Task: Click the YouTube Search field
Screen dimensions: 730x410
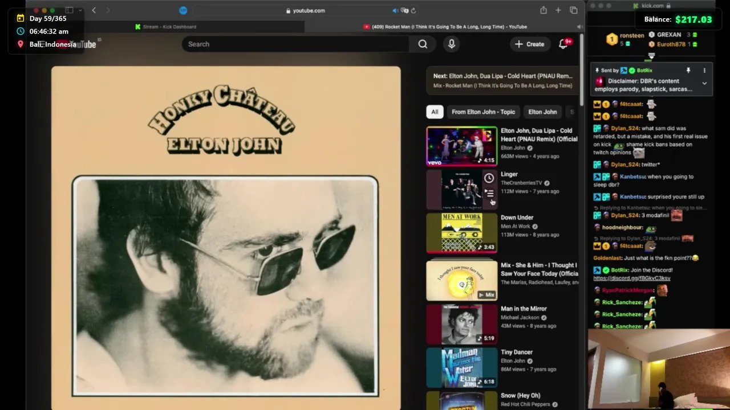Action: pyautogui.click(x=295, y=44)
